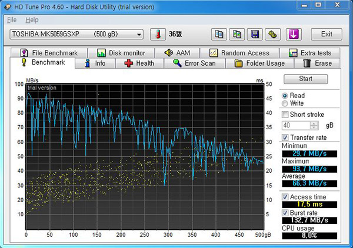
Task: Click the Erase trash can icon
Action: [307, 63]
